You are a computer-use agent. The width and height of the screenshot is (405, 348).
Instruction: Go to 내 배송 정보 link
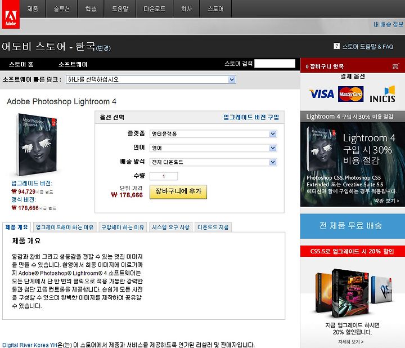[x=388, y=24]
